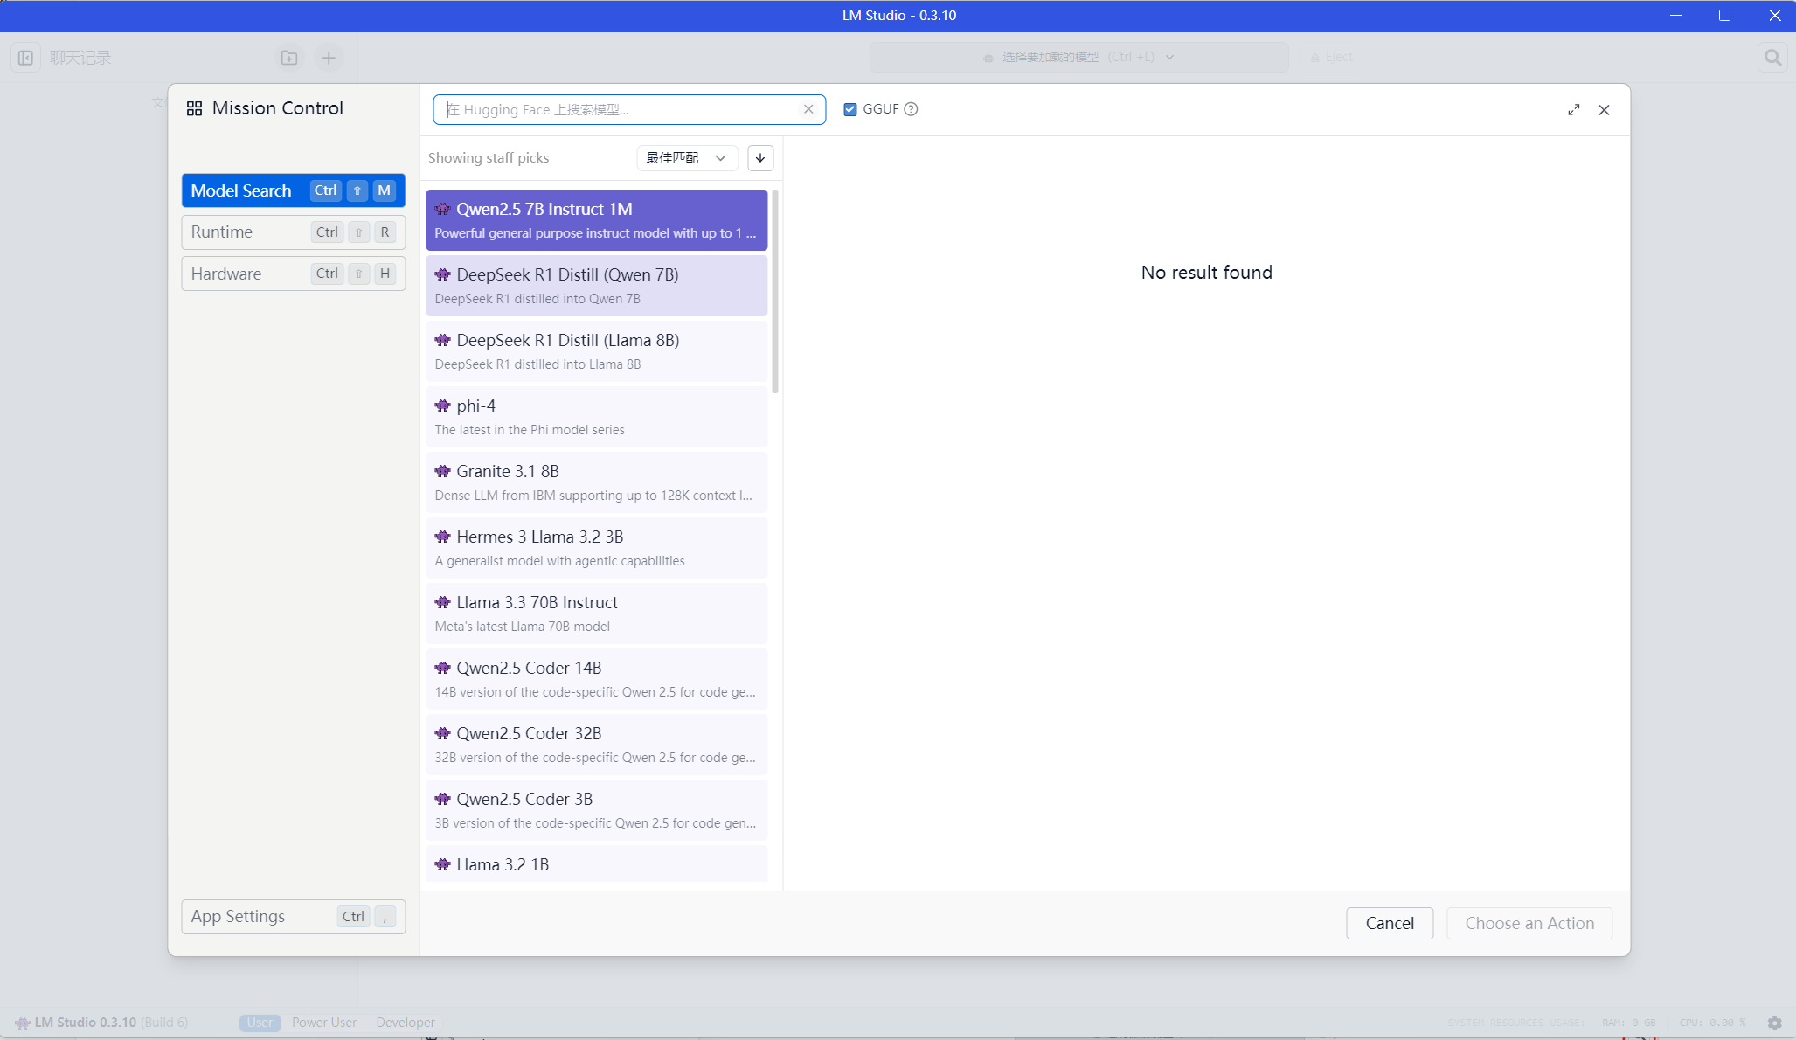Open the model loader dropdown in top bar
This screenshot has height=1040, width=1796.
(1078, 57)
